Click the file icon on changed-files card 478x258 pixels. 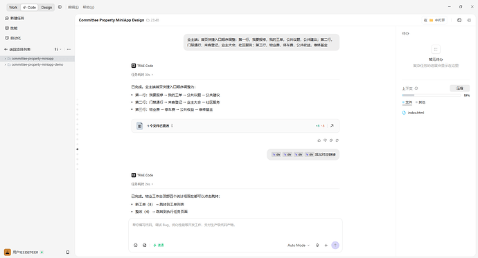point(139,126)
